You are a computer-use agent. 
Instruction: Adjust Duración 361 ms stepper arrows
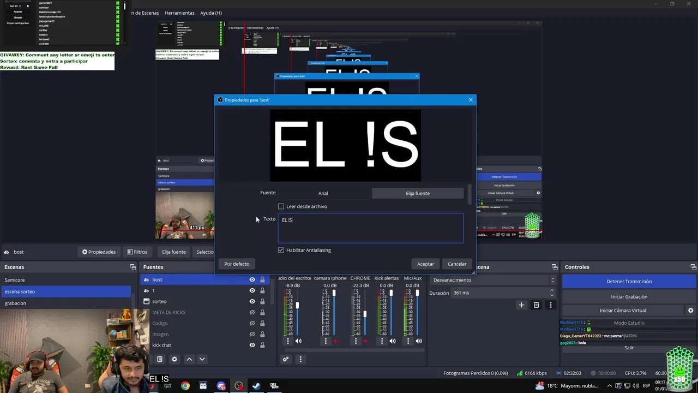pyautogui.click(x=552, y=293)
